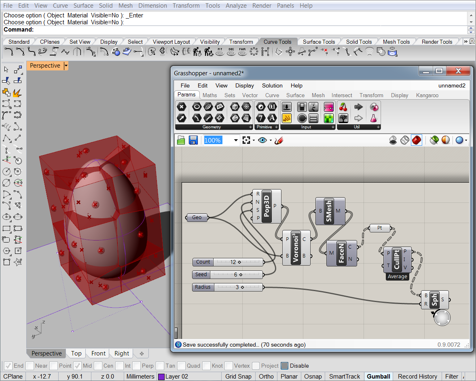Toggle the Disable osnap checkbox

[285, 366]
